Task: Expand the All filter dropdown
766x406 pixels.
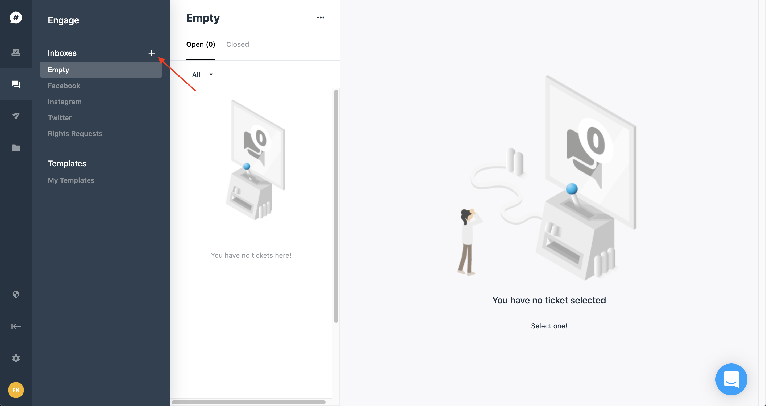Action: [202, 75]
